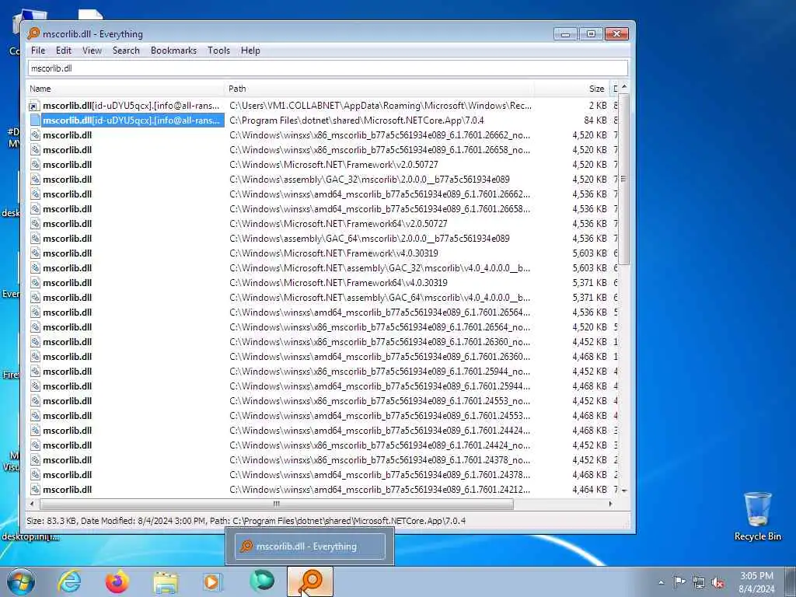Click path C:\Windows\Microsoft.NET\Framework\v4.0.30319
The image size is (796, 597).
click(333, 253)
